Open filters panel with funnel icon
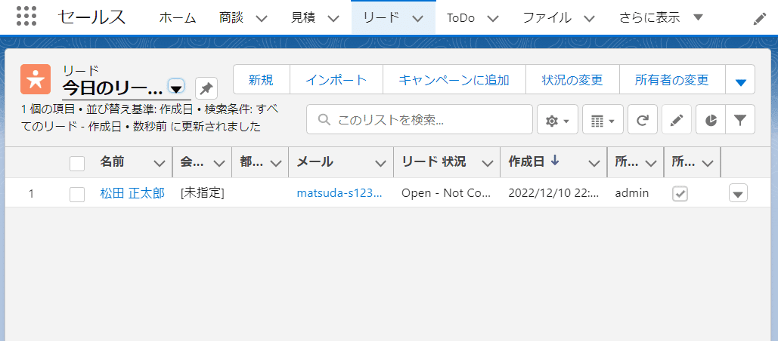Viewport: 778px width, 341px height. click(x=740, y=119)
